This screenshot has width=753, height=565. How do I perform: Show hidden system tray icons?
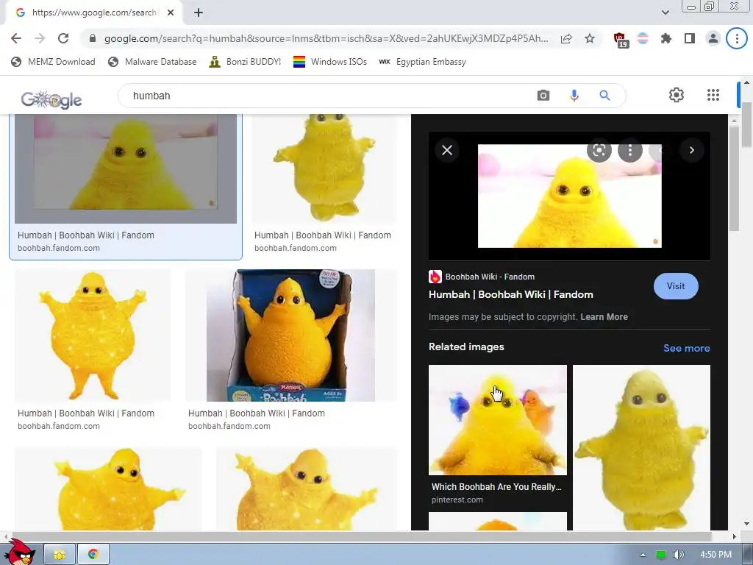643,555
